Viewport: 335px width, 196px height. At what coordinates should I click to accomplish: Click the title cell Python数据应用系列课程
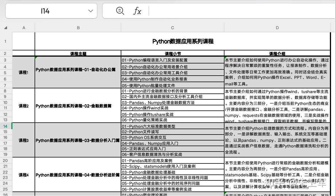click(x=183, y=41)
